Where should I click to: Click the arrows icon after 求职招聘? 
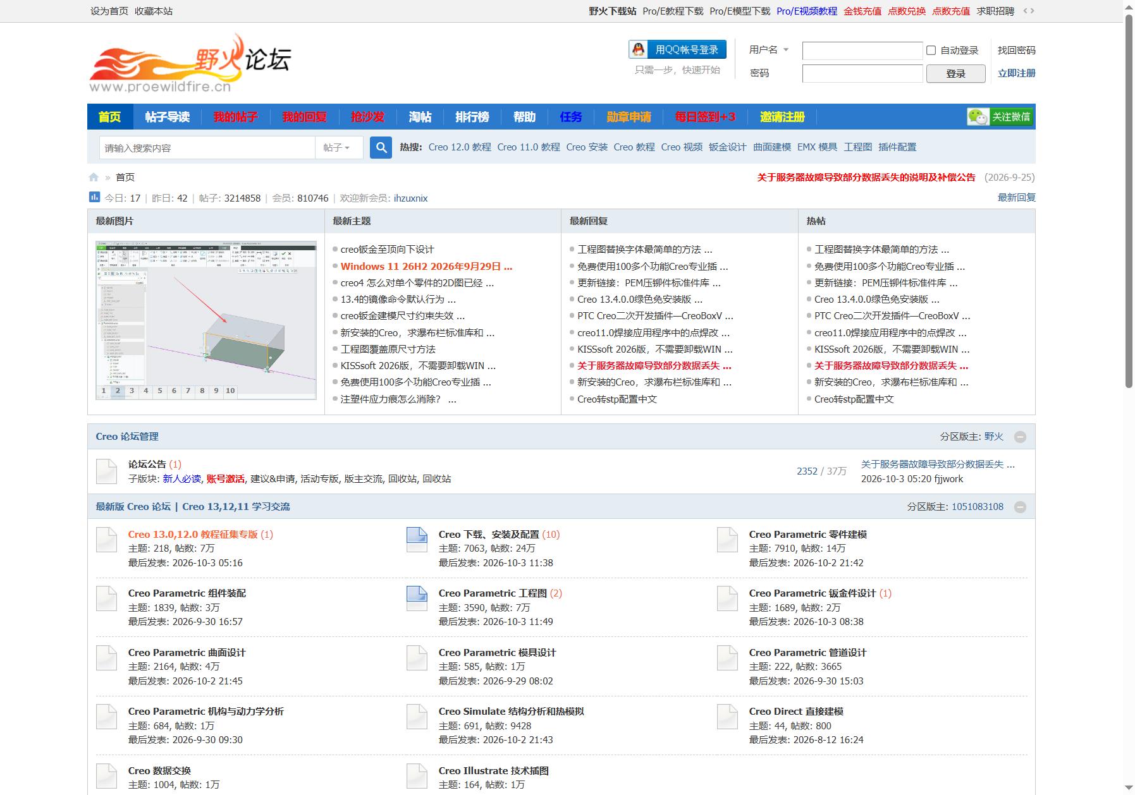pyautogui.click(x=1029, y=11)
